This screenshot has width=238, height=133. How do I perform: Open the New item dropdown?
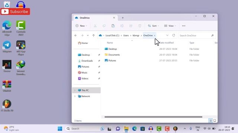(81, 26)
